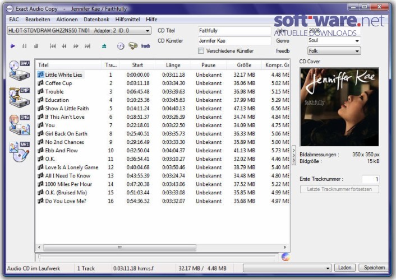Viewport: 396px width, 280px height.
Task: Click the metadata mailbox icon
Action: tap(133, 46)
